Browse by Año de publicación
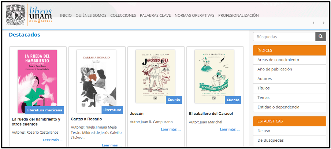Screen dimensions: 331x149 click(290, 69)
